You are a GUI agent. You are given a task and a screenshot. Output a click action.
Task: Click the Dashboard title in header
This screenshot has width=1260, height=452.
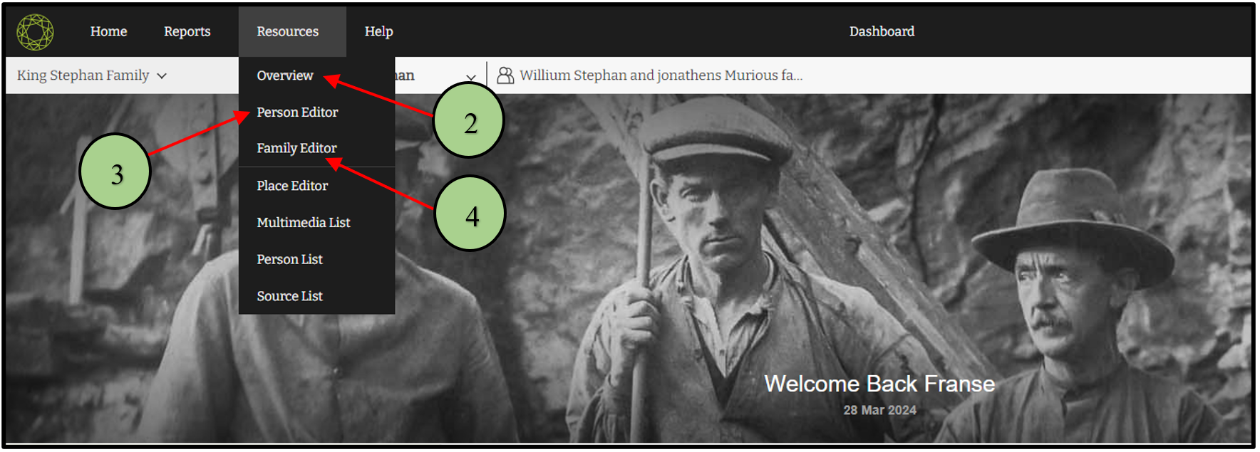click(x=881, y=31)
